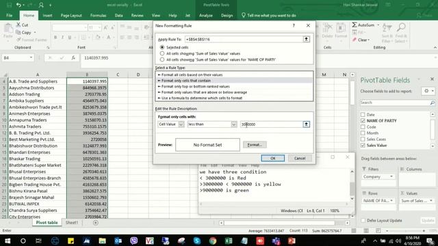Check the Sales Cases field checkbox

pos(363,139)
